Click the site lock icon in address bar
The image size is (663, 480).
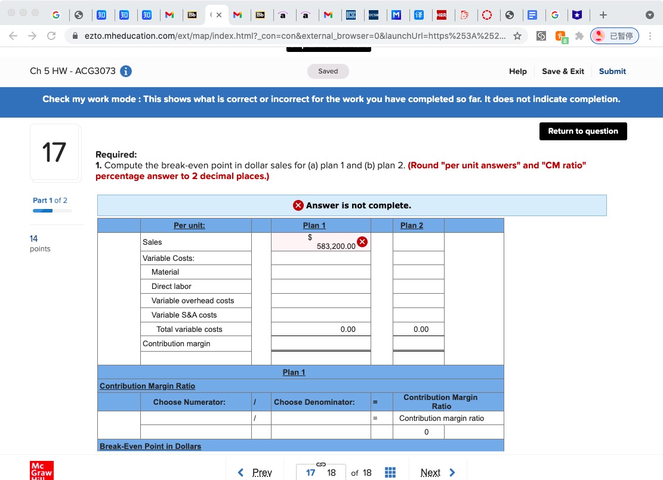click(75, 36)
